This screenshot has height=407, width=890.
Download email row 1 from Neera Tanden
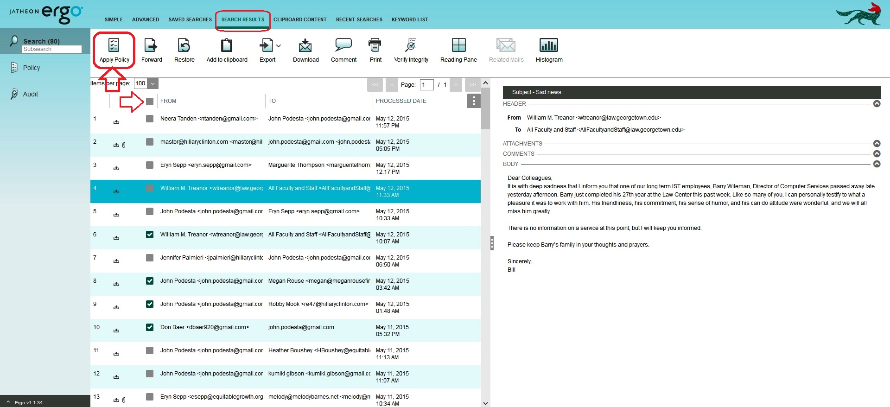tap(116, 122)
